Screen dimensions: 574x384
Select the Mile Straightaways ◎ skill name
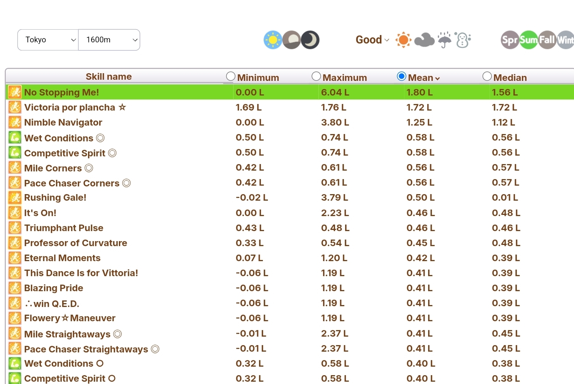point(73,334)
